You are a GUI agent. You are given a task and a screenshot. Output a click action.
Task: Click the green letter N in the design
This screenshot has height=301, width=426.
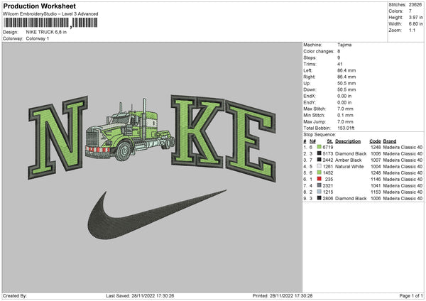pos(58,138)
